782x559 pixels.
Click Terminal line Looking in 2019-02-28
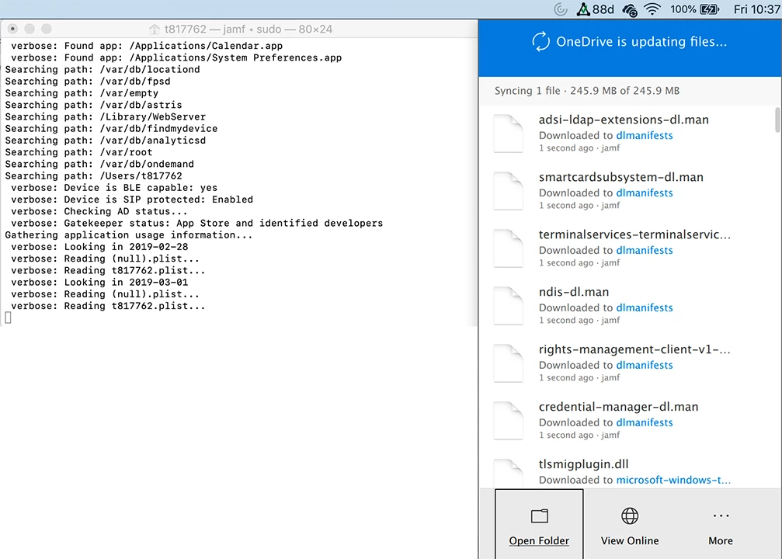point(99,247)
